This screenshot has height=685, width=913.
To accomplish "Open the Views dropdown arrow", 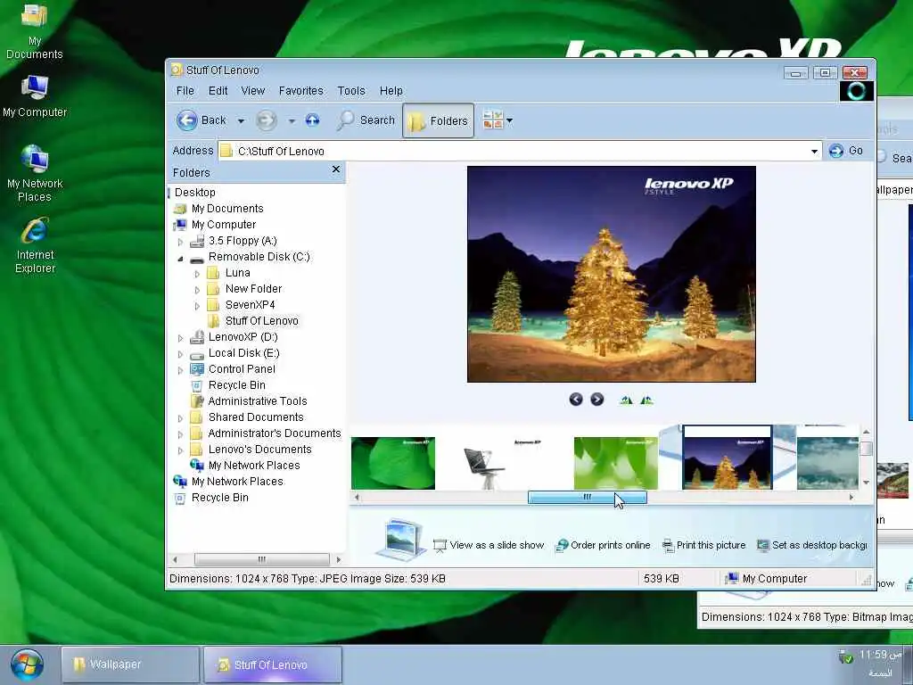I will tap(510, 121).
